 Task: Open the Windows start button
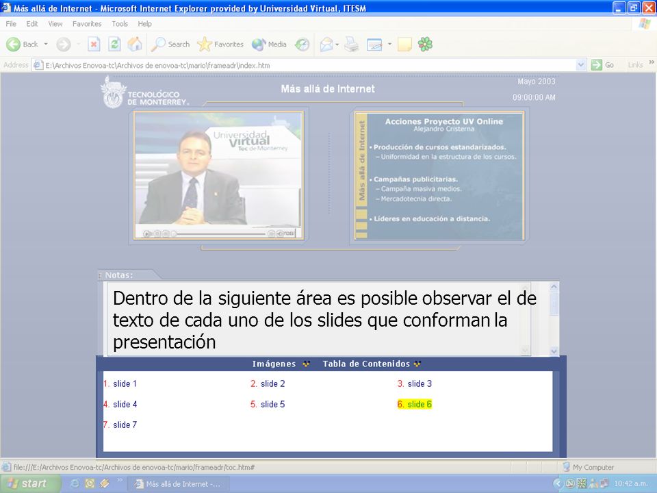point(31,483)
